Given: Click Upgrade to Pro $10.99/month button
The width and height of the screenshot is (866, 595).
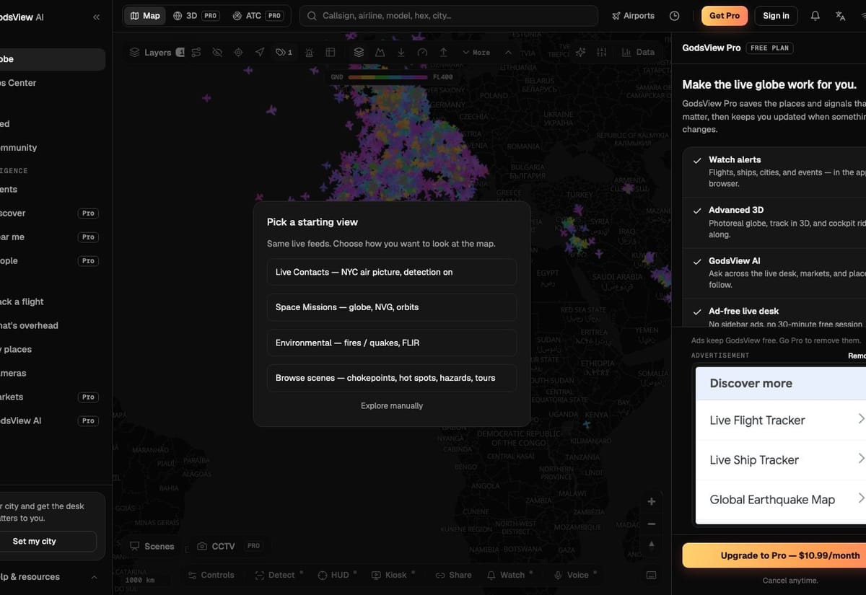Looking at the screenshot, I should pyautogui.click(x=774, y=555).
